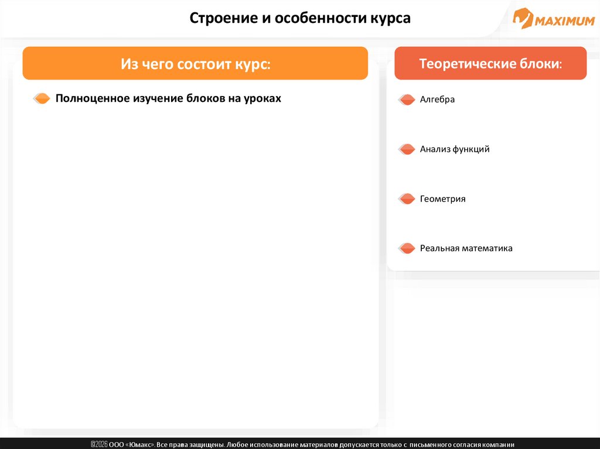Click the copyright notice 'ООО «Юмакс»' footer

pyautogui.click(x=302, y=444)
